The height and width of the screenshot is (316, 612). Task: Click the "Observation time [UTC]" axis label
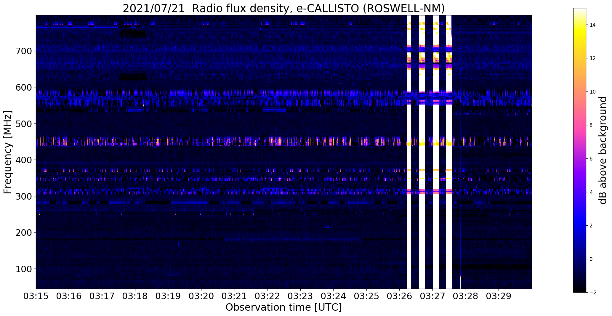[284, 307]
